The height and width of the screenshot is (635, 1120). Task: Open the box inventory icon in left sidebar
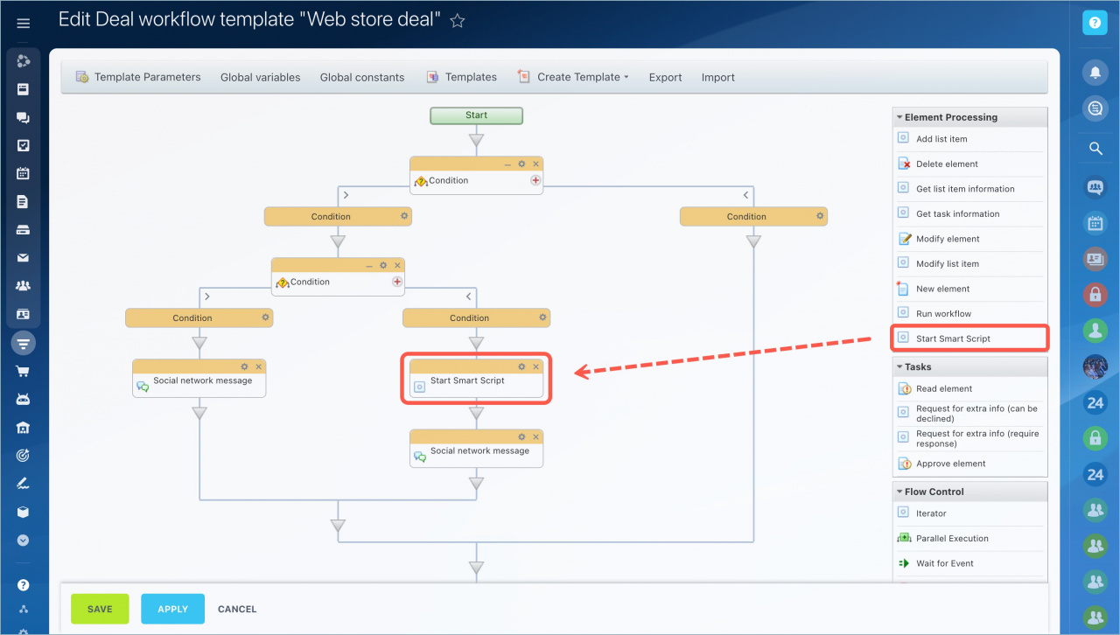click(x=24, y=513)
